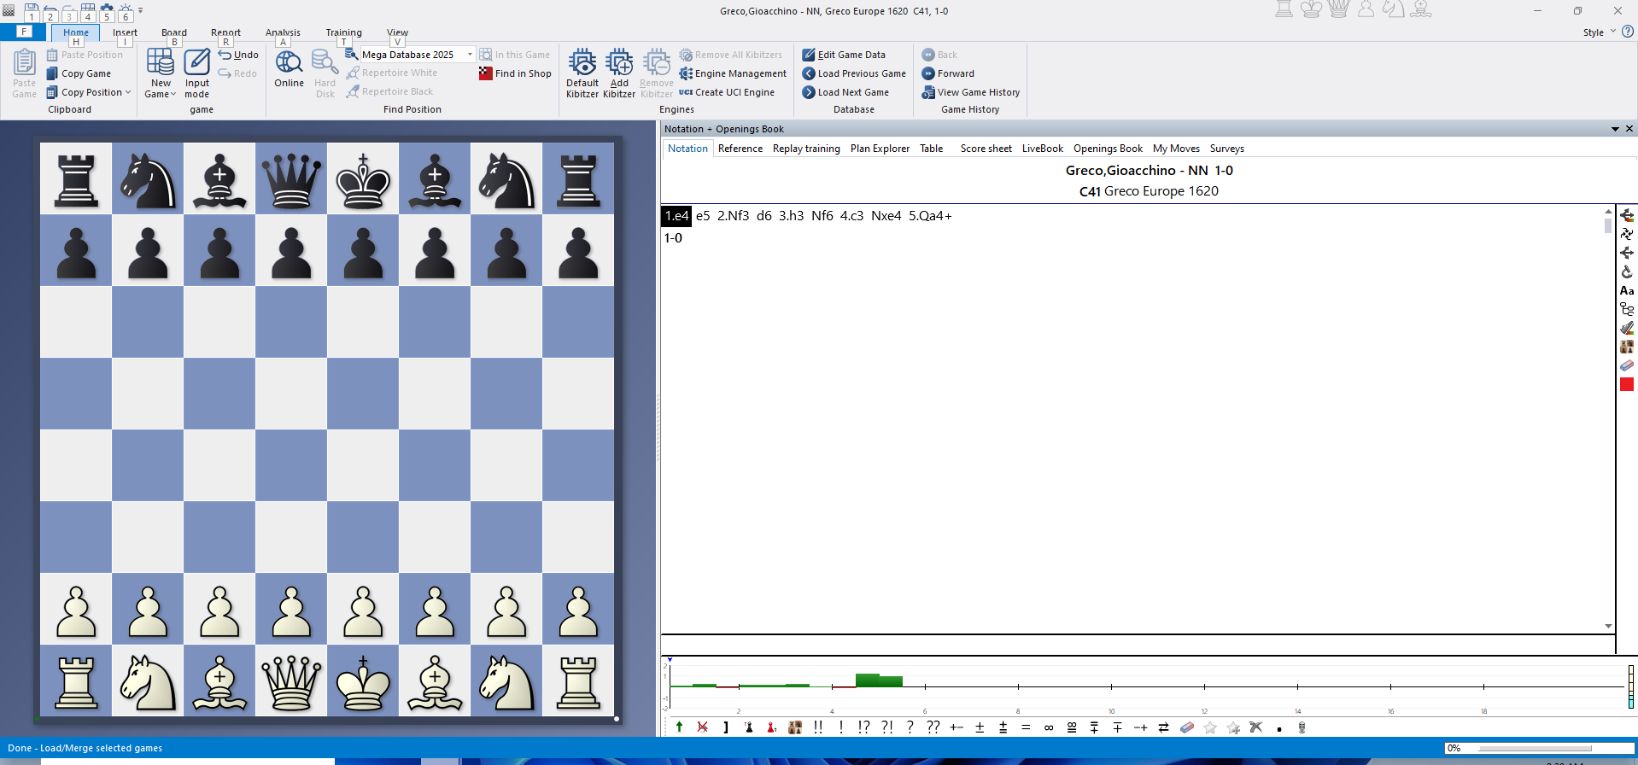Start the Default Kibitzer engine

coord(582,73)
